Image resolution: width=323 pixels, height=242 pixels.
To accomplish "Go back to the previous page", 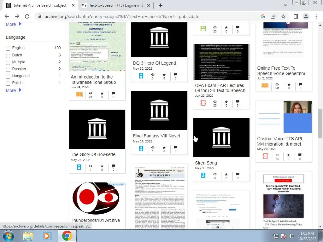I will pos(7,16).
